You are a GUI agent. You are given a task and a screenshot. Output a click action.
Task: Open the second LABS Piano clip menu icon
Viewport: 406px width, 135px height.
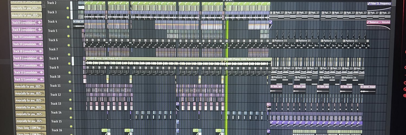(226, 59)
